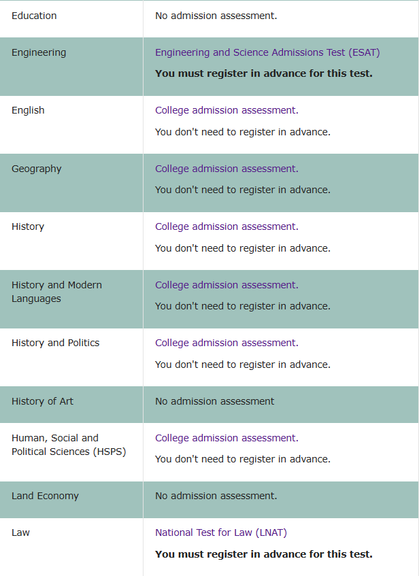Image resolution: width=419 pixels, height=576 pixels.
Task: Click the bold Law registration notice
Action: [263, 554]
